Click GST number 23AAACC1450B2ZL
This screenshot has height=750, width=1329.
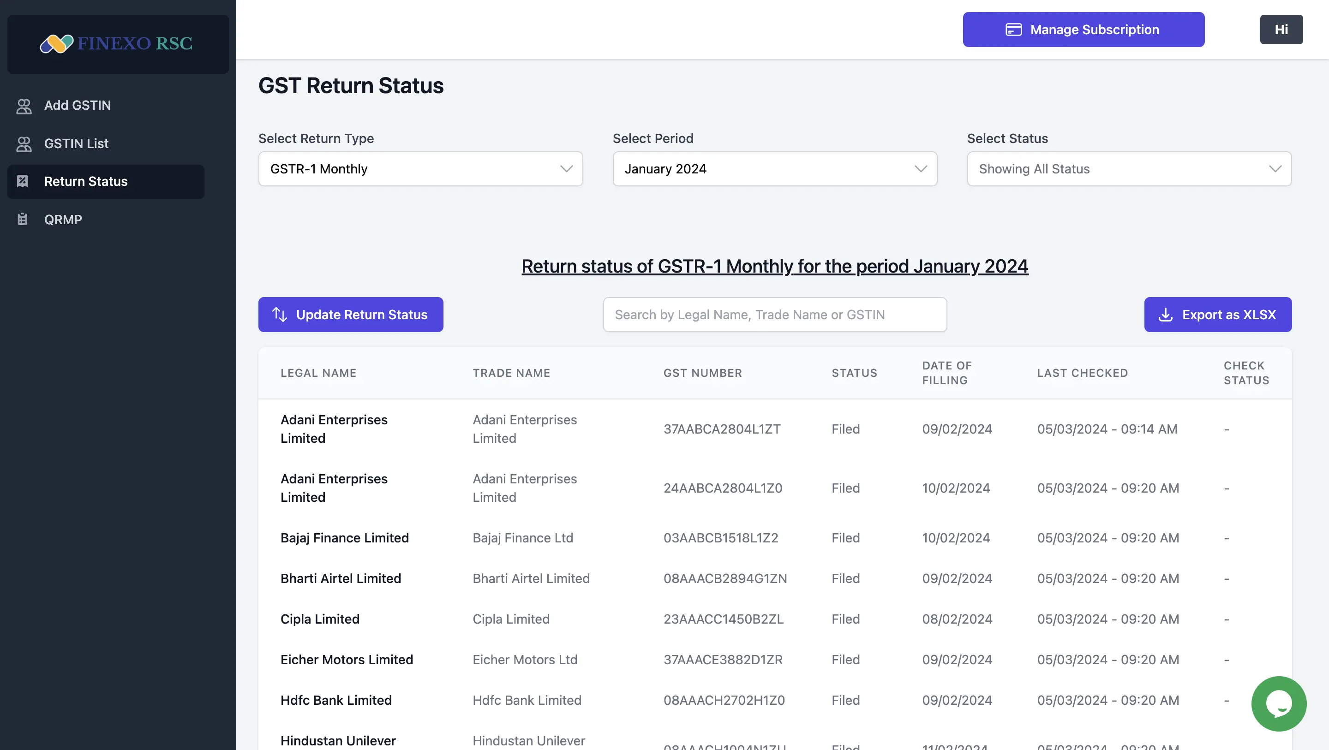[x=723, y=619]
